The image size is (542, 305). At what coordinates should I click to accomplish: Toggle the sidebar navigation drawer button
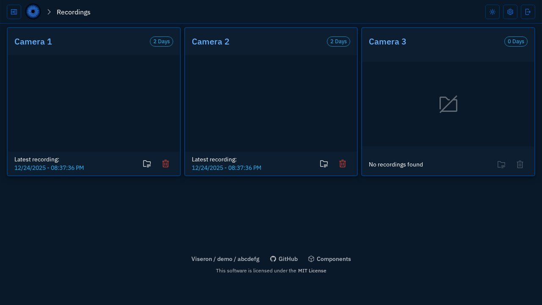14,12
